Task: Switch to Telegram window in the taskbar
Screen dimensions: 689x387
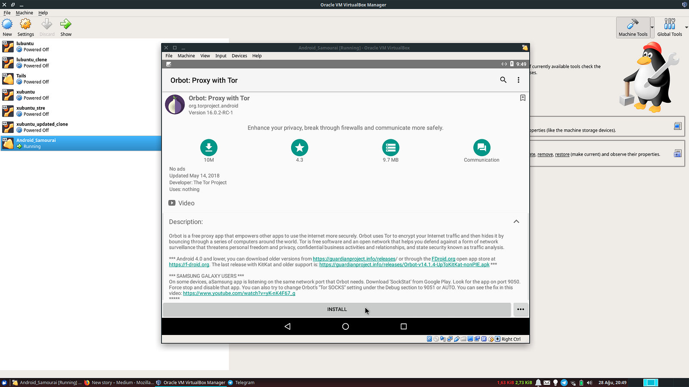Action: (x=241, y=383)
